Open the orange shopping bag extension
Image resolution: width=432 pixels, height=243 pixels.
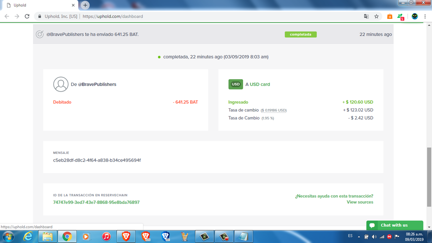(390, 16)
